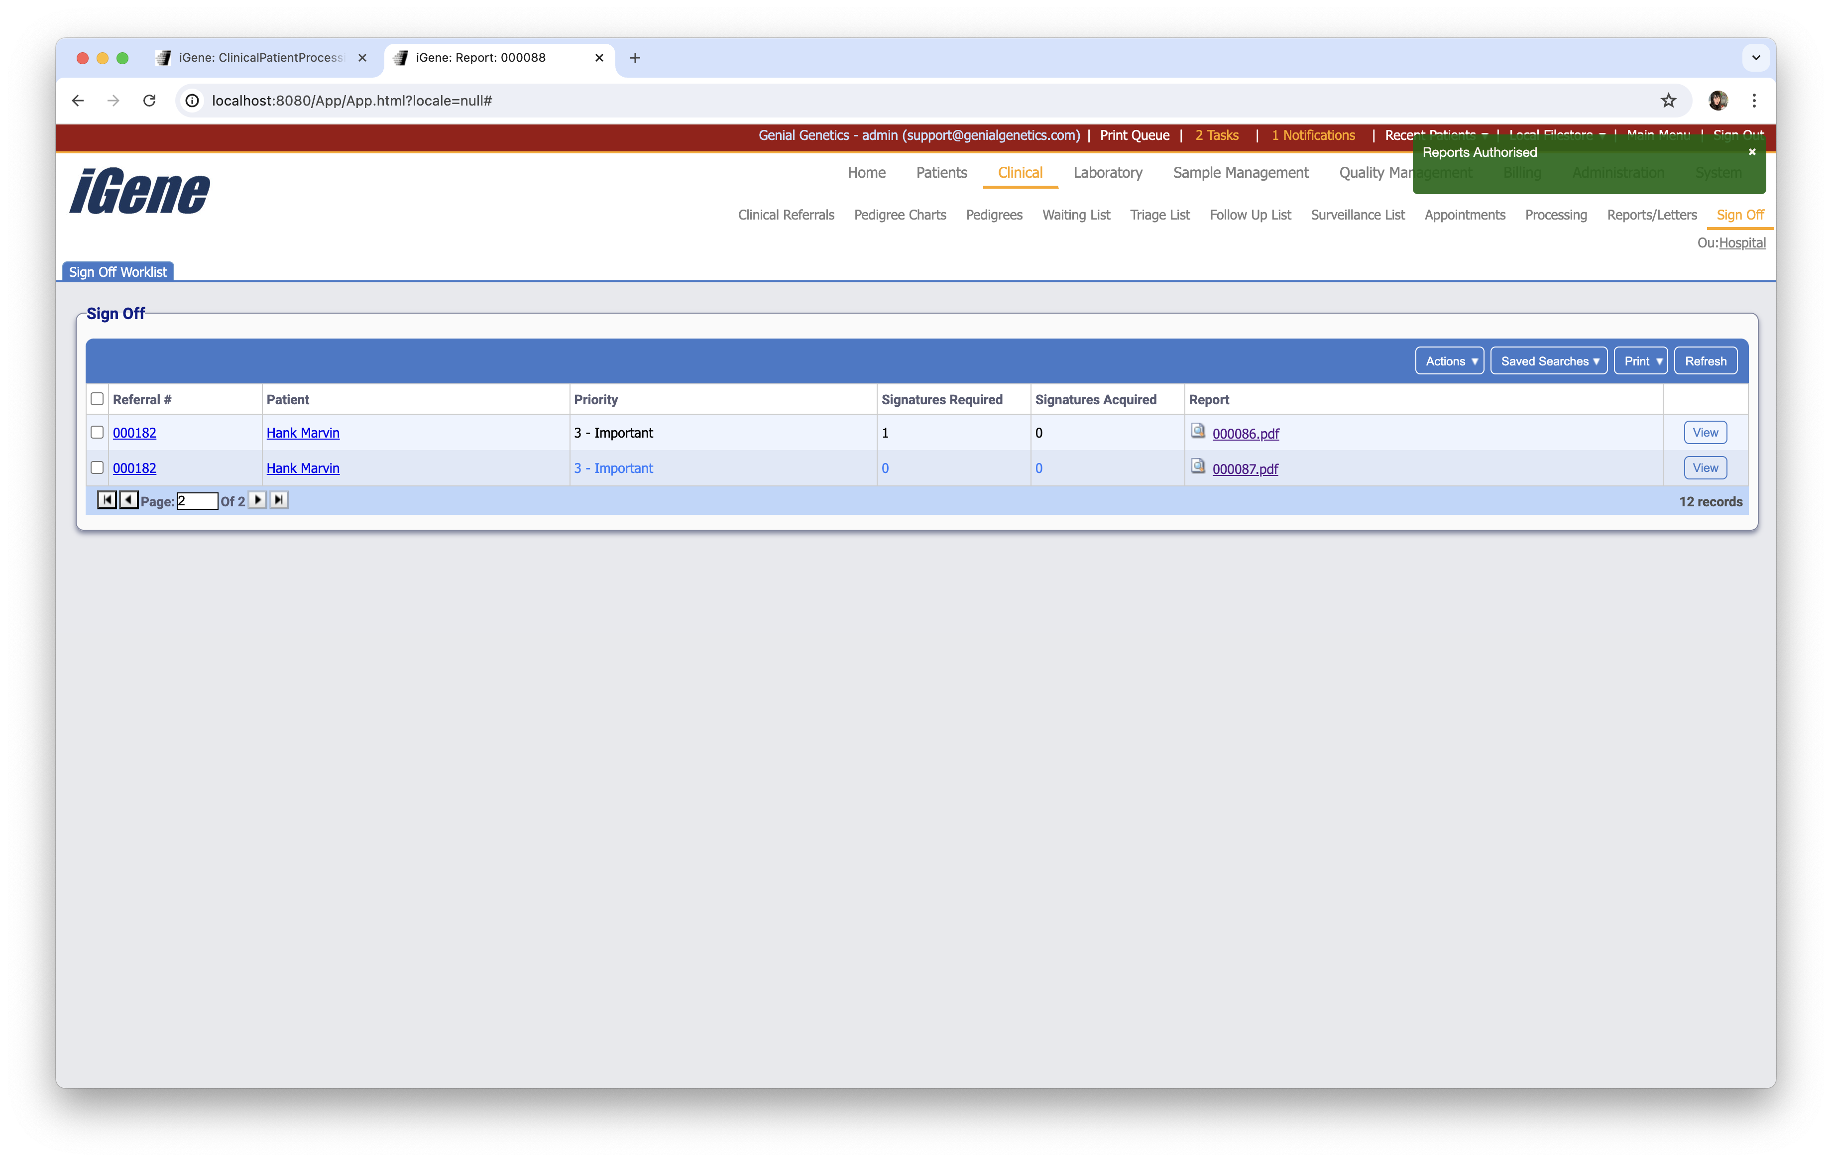Viewport: 1832px width, 1162px height.
Task: Click the page number input field
Action: (197, 501)
